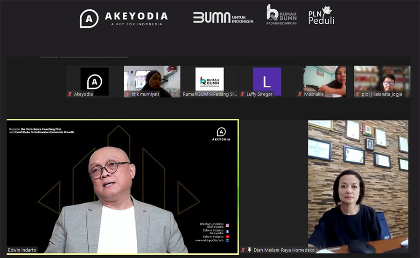420x258 pixels.
Task: Click the muted mic icon for pidi | kalanata jogja
Action: pos(357,94)
